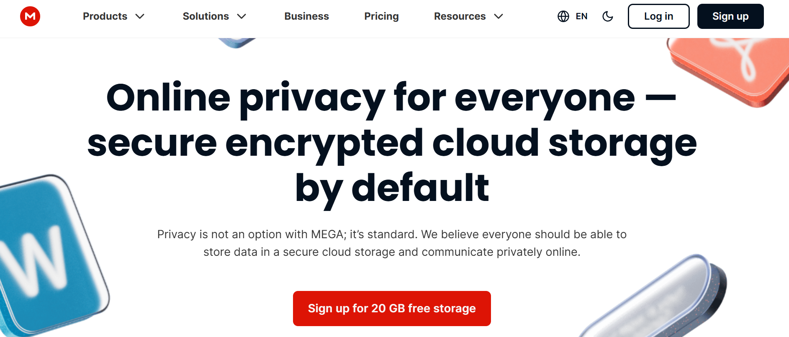Open the Products menu label
This screenshot has width=789, height=337.
point(105,16)
